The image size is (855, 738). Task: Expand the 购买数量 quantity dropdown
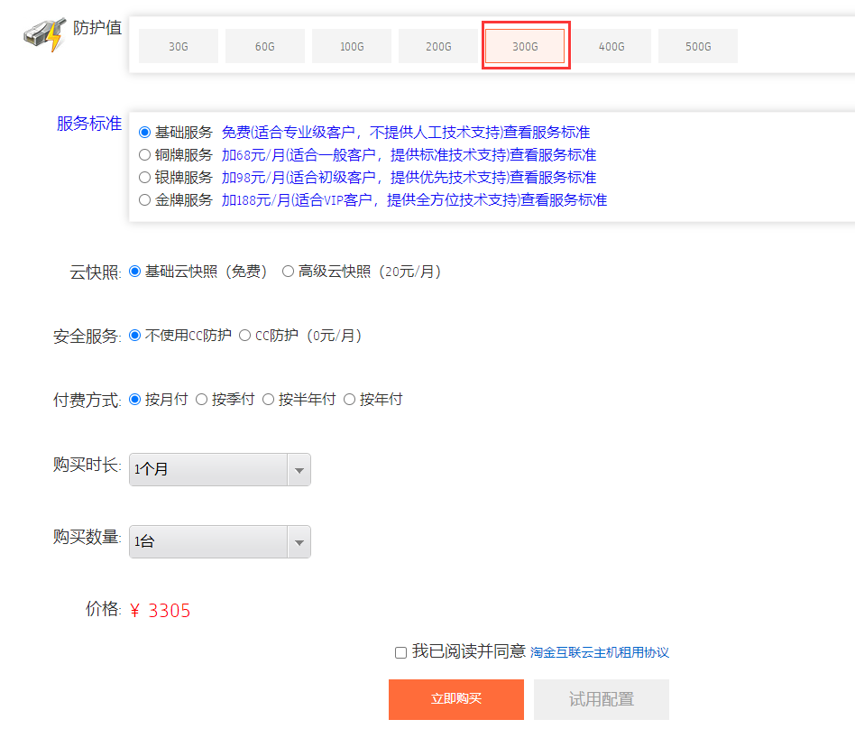[220, 541]
